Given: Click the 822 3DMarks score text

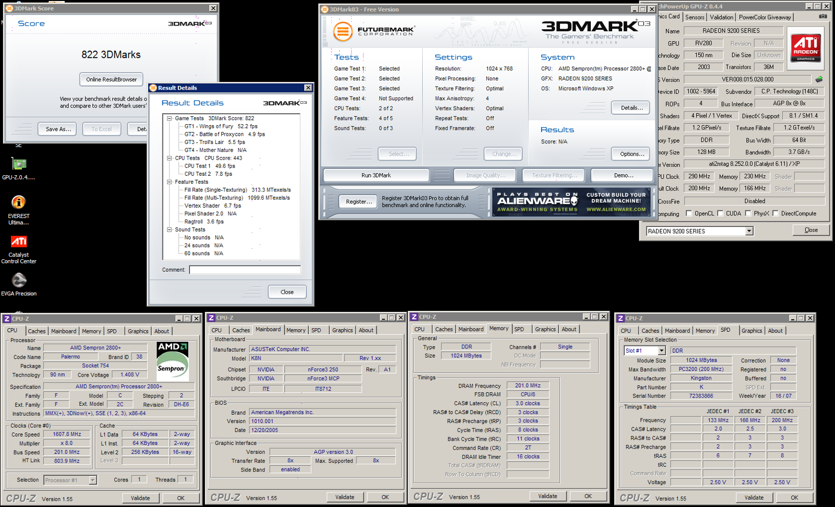Looking at the screenshot, I should (x=111, y=55).
